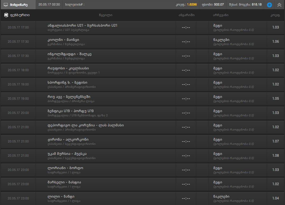Click the ticket date 20.05.17 02:30
The height and width of the screenshot is (205, 285).
(49, 4)
